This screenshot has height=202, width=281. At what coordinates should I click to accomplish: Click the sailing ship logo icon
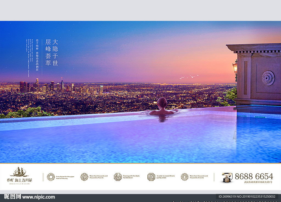[19, 172]
